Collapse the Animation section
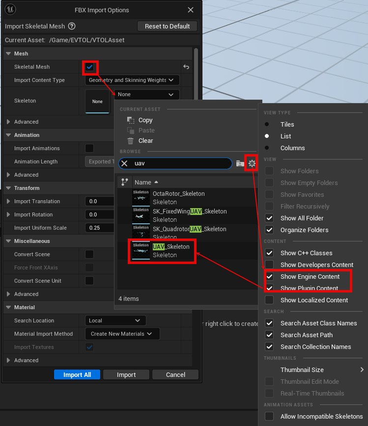 (8, 135)
